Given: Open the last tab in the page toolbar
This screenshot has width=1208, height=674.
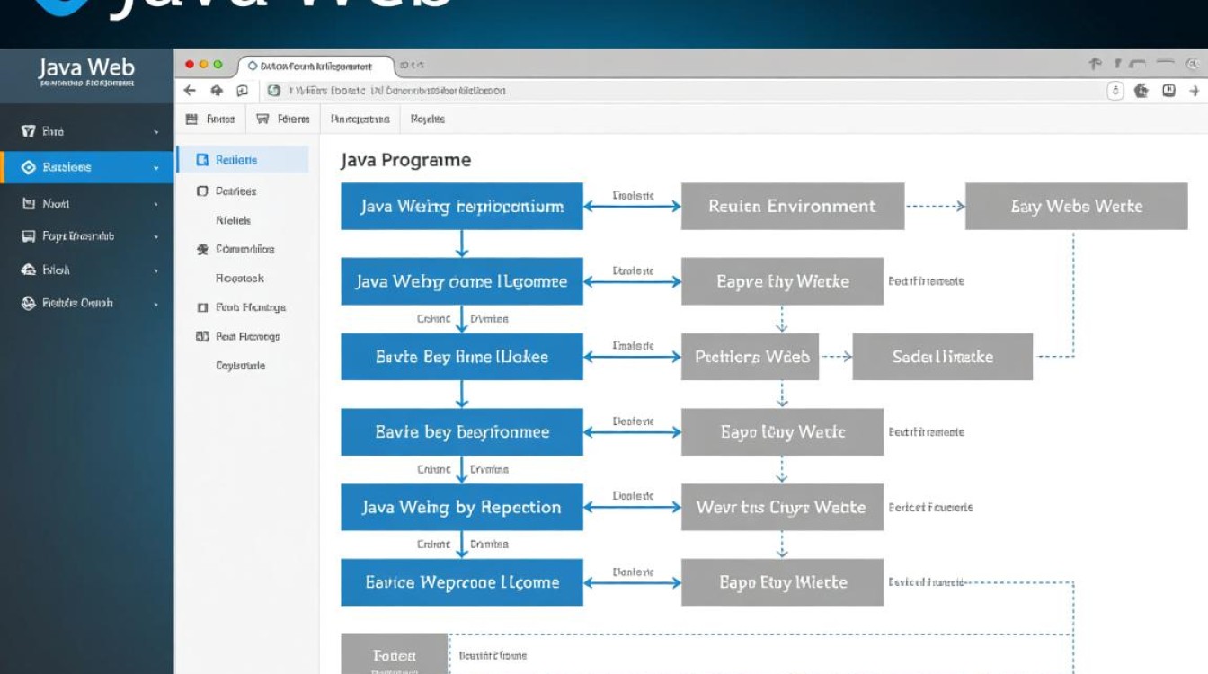Looking at the screenshot, I should point(428,119).
